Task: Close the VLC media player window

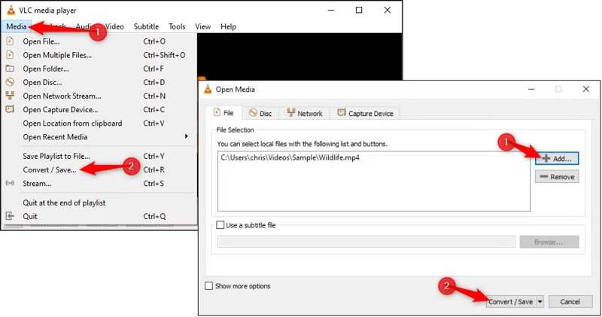Action: click(x=388, y=11)
